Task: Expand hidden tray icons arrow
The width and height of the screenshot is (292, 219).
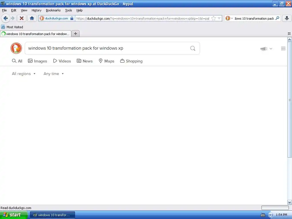Action: [x=271, y=215]
